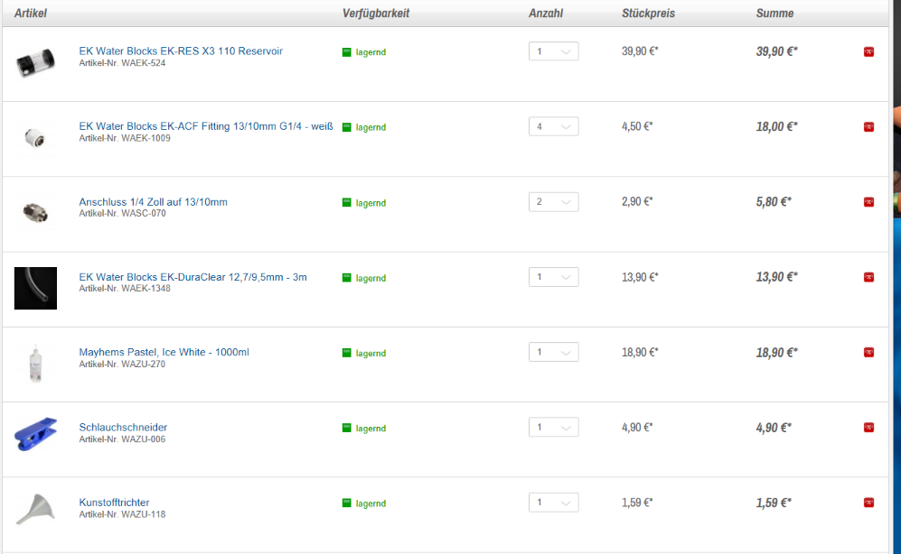The height and width of the screenshot is (554, 901).
Task: Select article number WAEK-524 text
Action: tap(145, 63)
